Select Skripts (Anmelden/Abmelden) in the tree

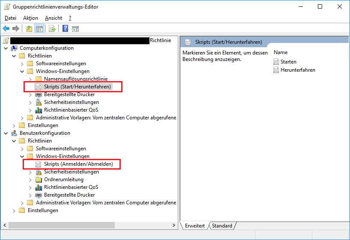pos(78,164)
